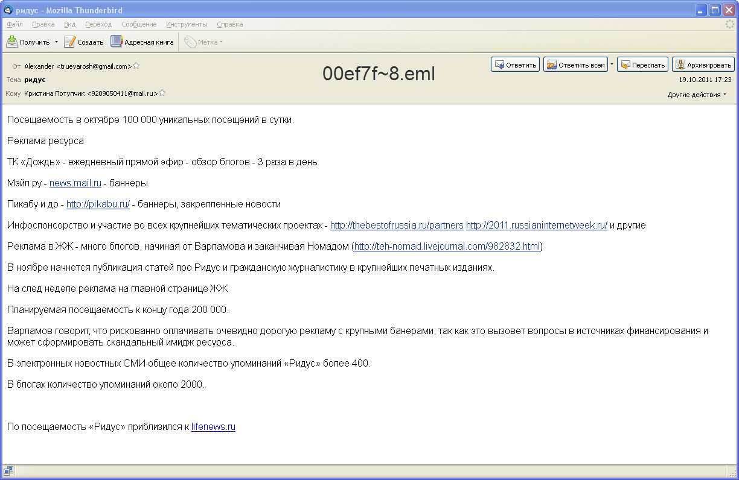This screenshot has height=480, width=739.
Task: Click the Получить (Get Mail) toolbar icon
Action: pos(12,42)
